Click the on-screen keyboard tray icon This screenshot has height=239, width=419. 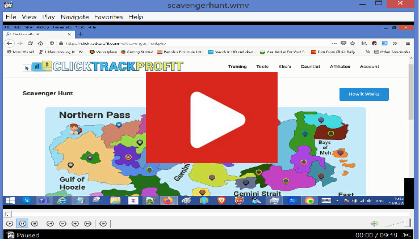coord(326,200)
